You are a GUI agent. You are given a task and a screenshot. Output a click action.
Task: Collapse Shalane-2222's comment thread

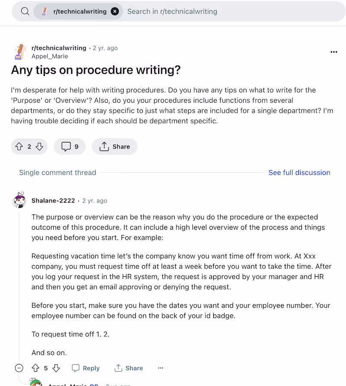(x=19, y=368)
